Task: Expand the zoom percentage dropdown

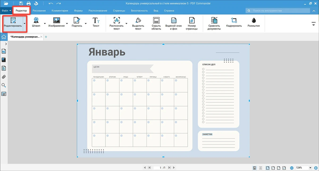Action: (x=310, y=168)
